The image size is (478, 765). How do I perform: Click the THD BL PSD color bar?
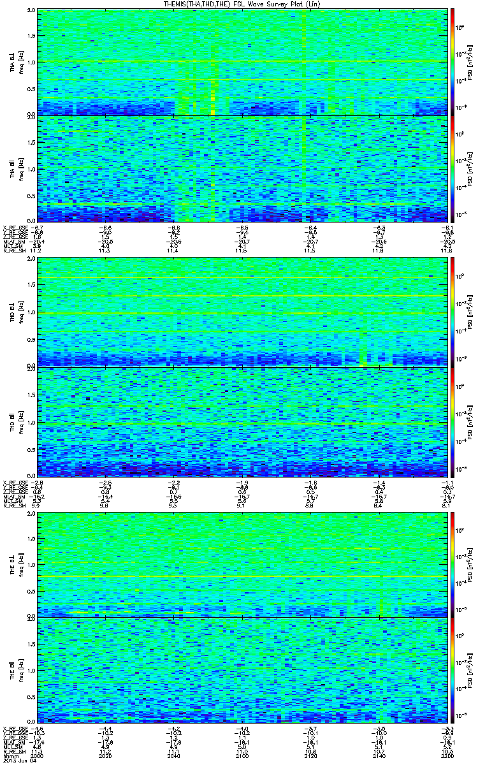tap(453, 312)
